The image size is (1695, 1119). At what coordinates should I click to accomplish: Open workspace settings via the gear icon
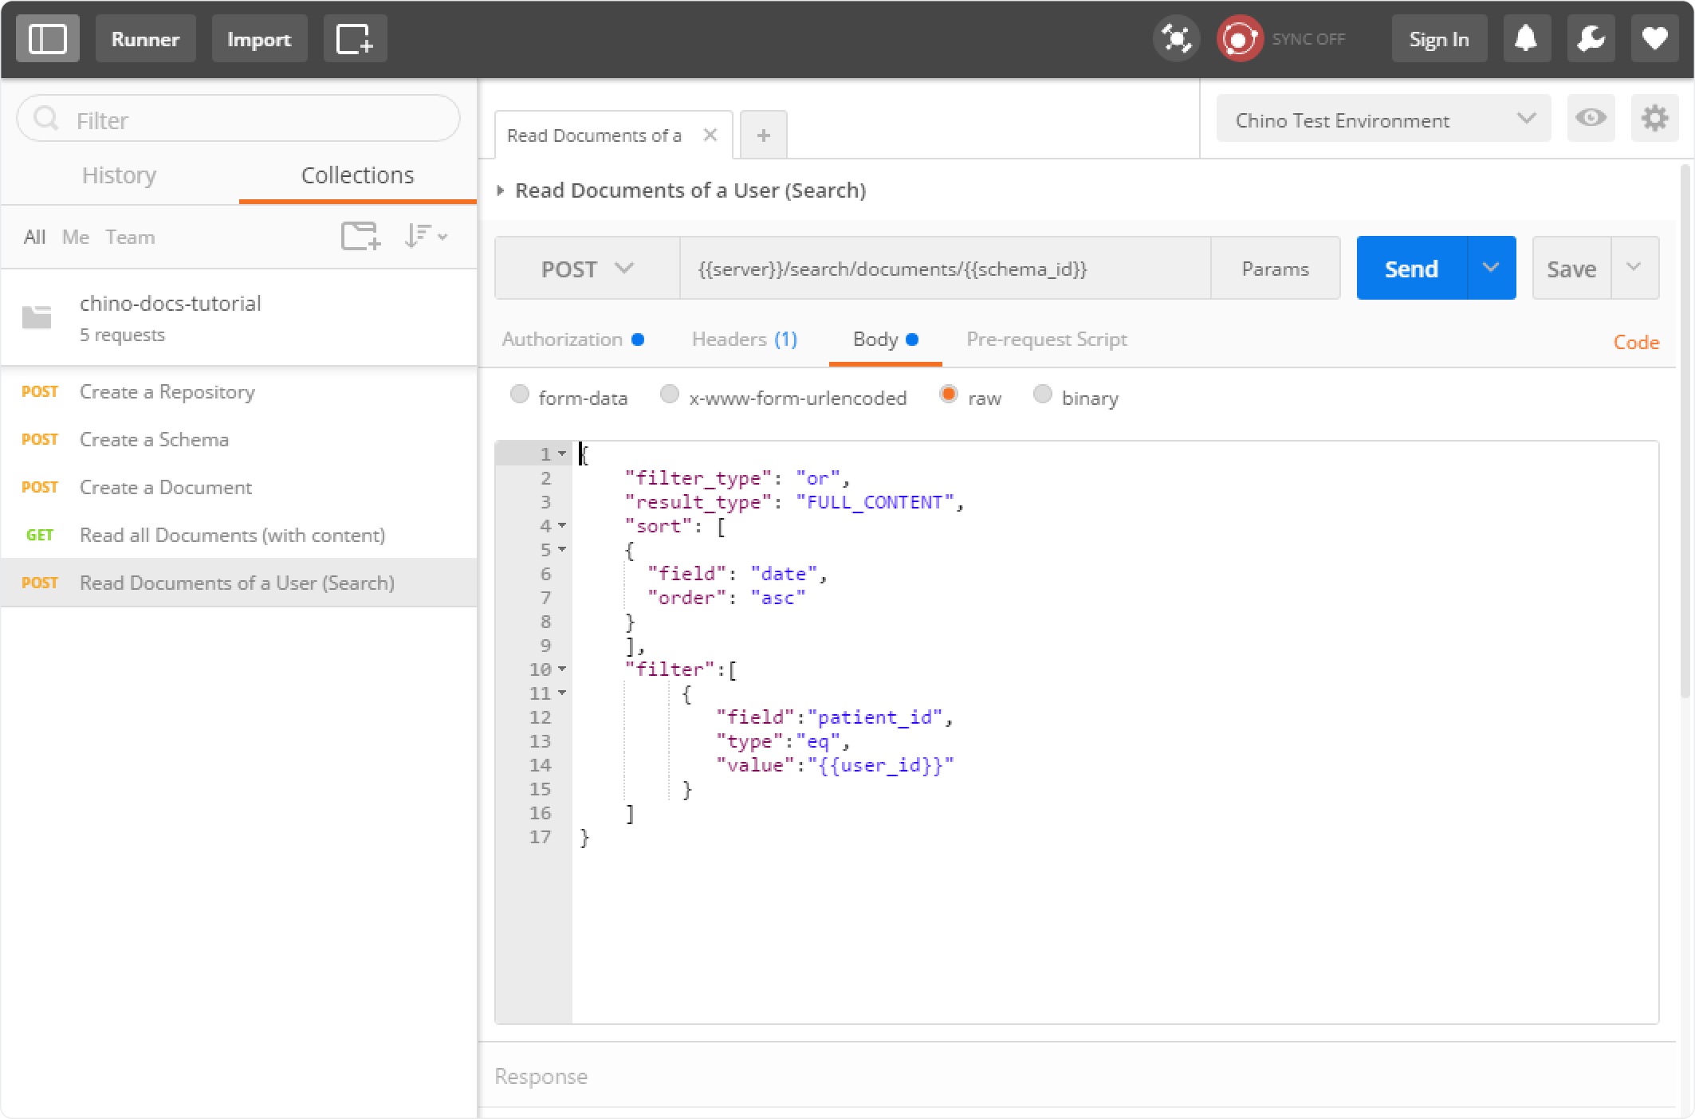pyautogui.click(x=1655, y=118)
